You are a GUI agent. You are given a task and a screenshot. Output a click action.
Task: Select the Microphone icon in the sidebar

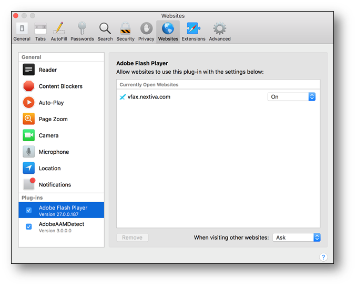[x=28, y=152]
